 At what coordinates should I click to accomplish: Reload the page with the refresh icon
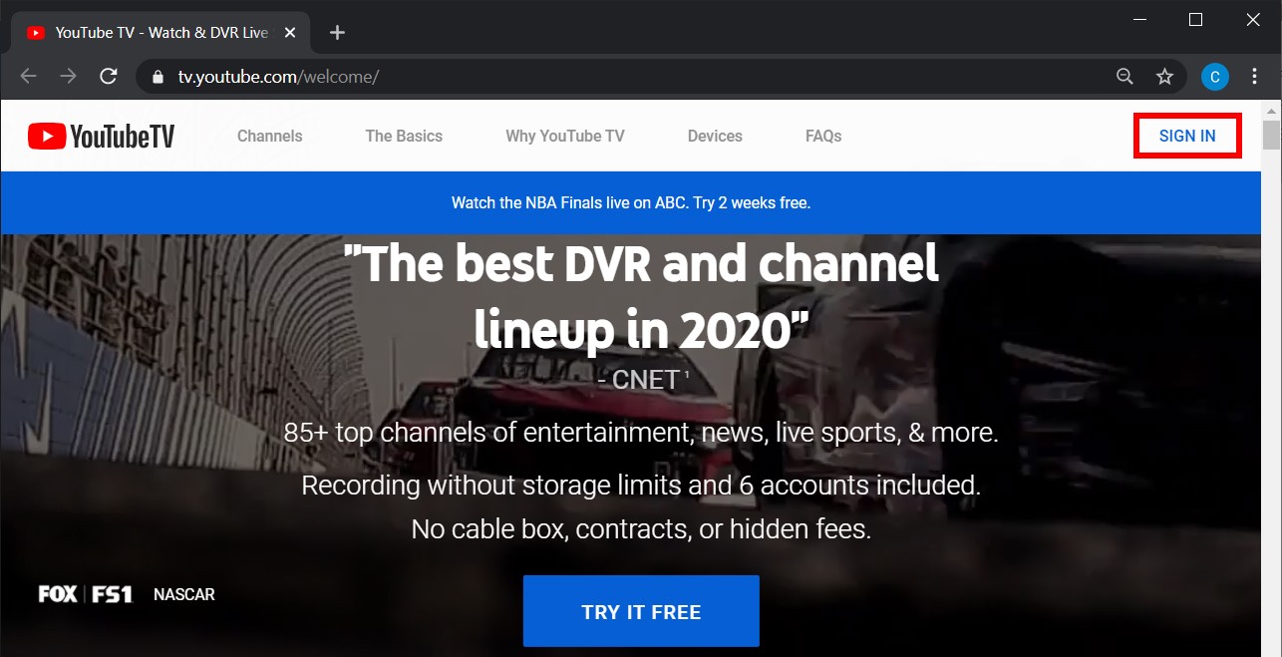109,77
